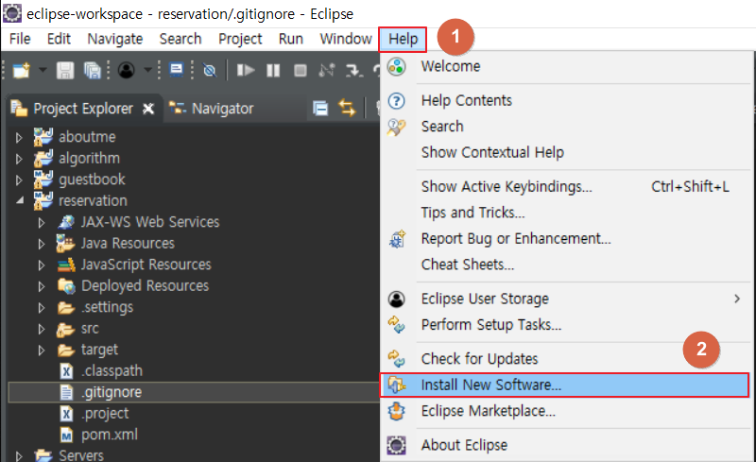Switch to the Navigator tab

(x=211, y=109)
